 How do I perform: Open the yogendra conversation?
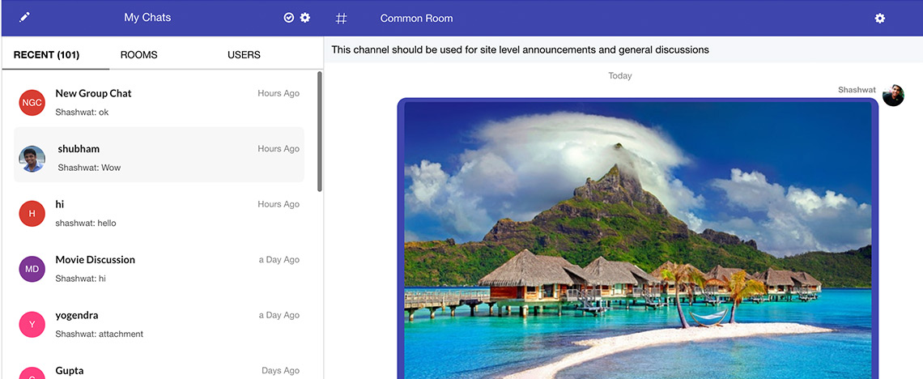pos(159,324)
